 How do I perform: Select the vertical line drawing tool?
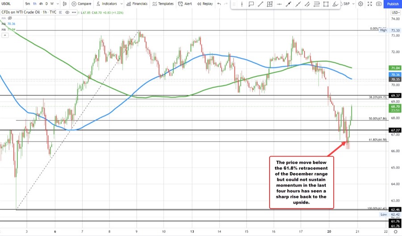242,4
